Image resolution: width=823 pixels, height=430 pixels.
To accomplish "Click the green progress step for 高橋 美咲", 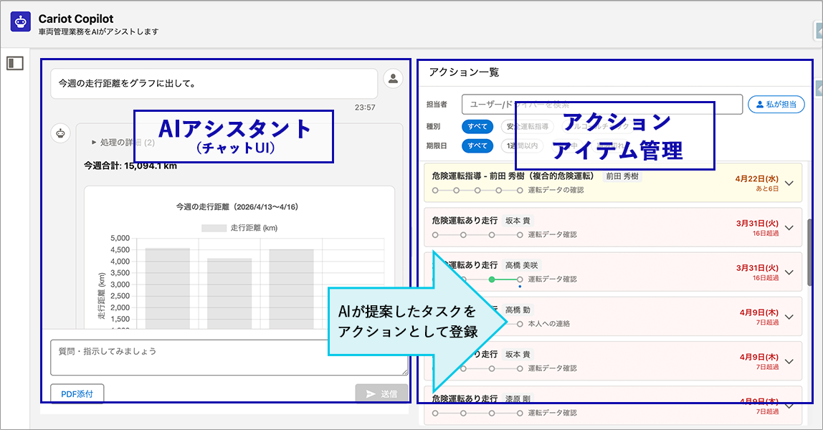I will [492, 279].
